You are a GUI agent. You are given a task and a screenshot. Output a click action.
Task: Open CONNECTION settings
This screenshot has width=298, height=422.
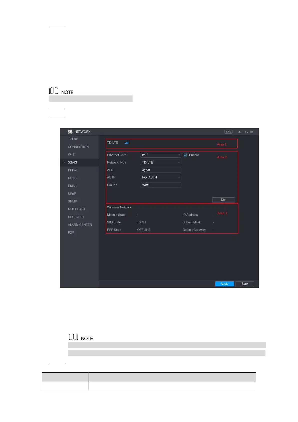click(78, 147)
